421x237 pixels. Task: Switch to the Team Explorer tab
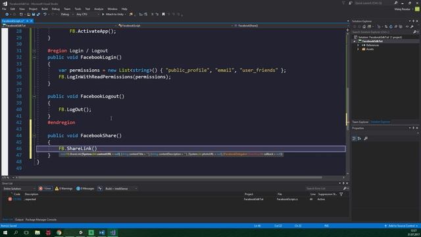click(360, 122)
